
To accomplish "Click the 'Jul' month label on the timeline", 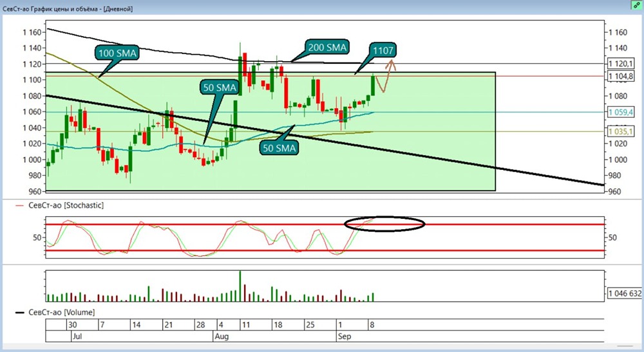I will (x=77, y=337).
